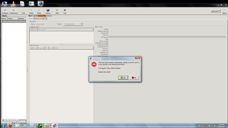Click the volume speaker tray icon

215,126
